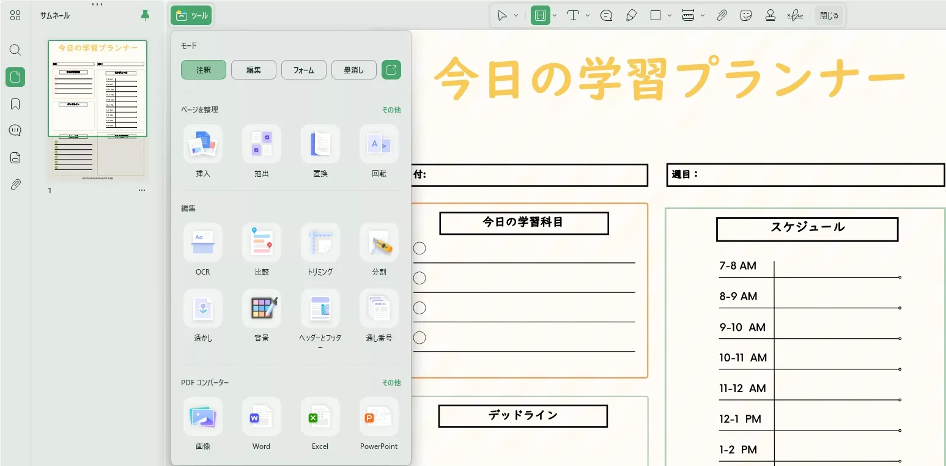Pick the highlighter pen tool
This screenshot has height=466, width=946.
tap(631, 15)
